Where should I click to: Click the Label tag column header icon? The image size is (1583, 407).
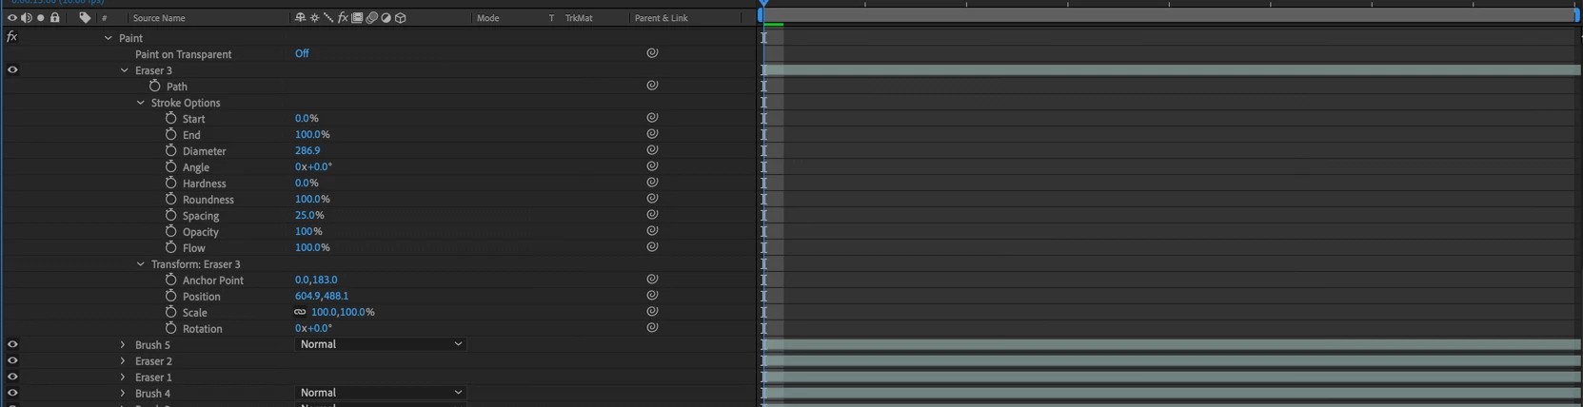(85, 17)
